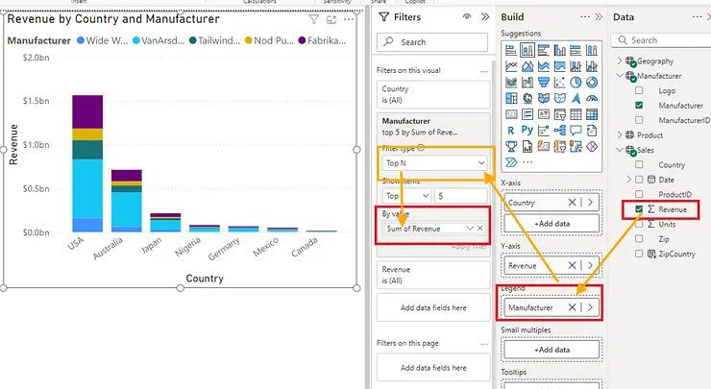Insert the Python visual

coord(527,131)
